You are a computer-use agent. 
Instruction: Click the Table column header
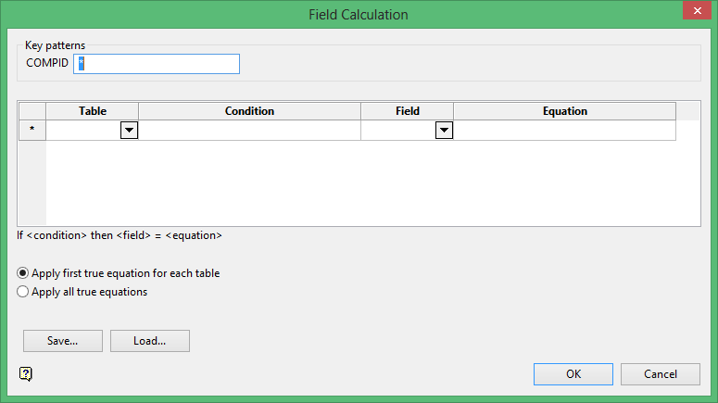click(93, 111)
